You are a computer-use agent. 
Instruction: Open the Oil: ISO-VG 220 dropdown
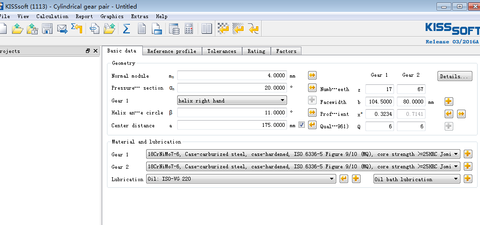(x=241, y=179)
